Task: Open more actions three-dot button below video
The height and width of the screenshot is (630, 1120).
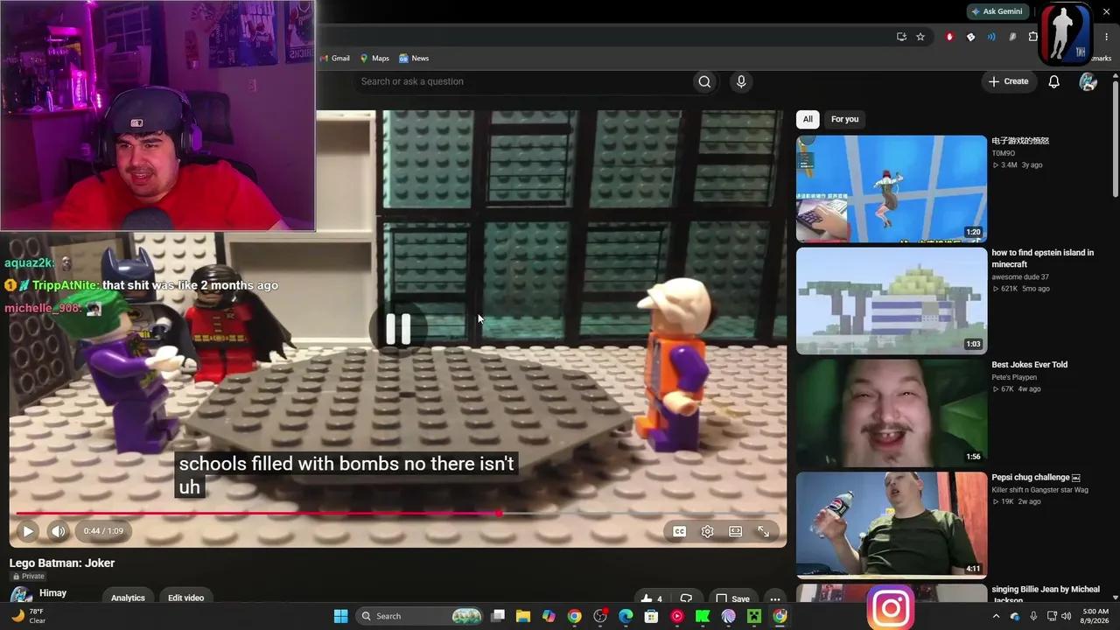Action: pos(774,599)
